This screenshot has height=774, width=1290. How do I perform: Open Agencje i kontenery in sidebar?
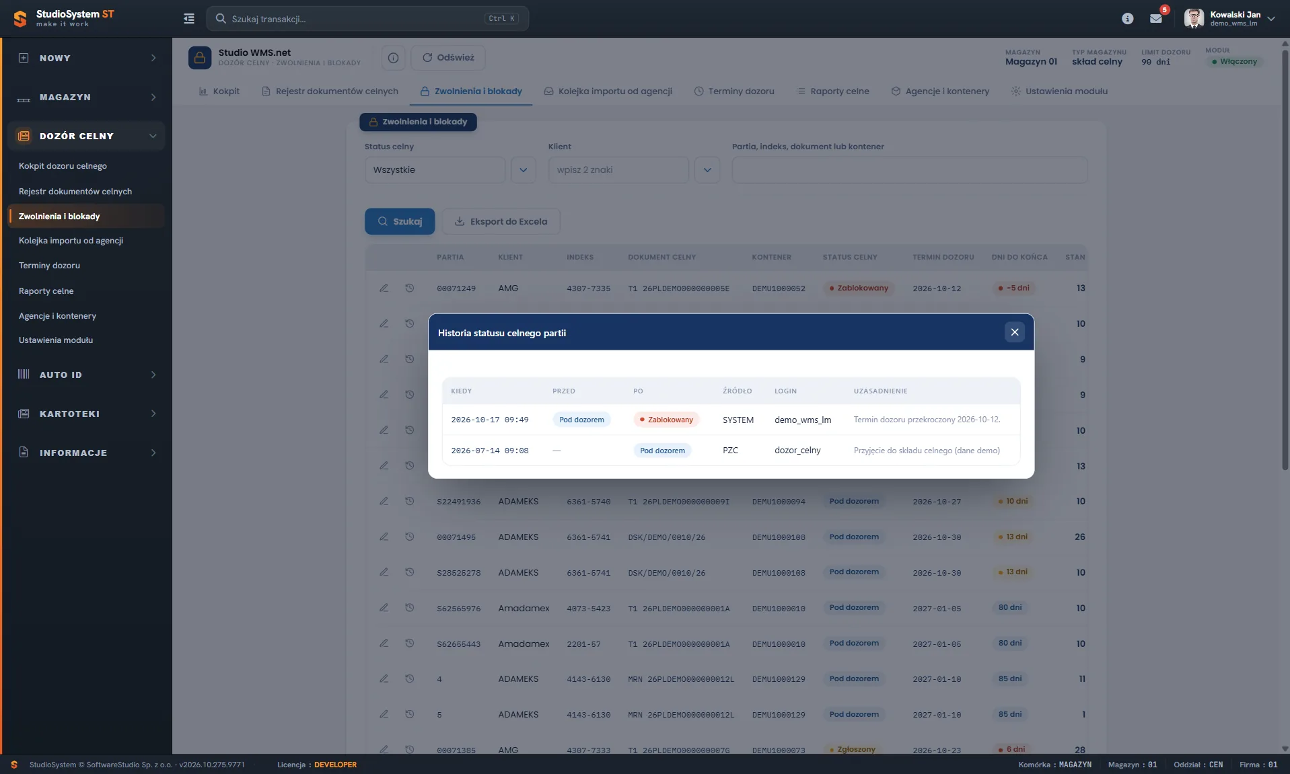pyautogui.click(x=57, y=316)
